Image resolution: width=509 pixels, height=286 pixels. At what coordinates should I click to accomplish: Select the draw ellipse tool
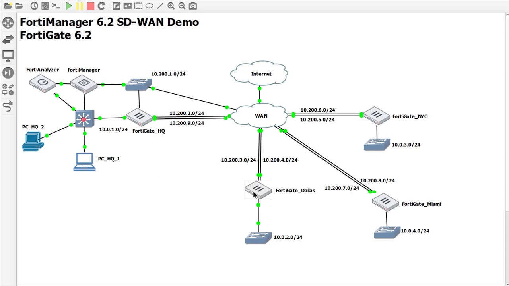(x=150, y=6)
